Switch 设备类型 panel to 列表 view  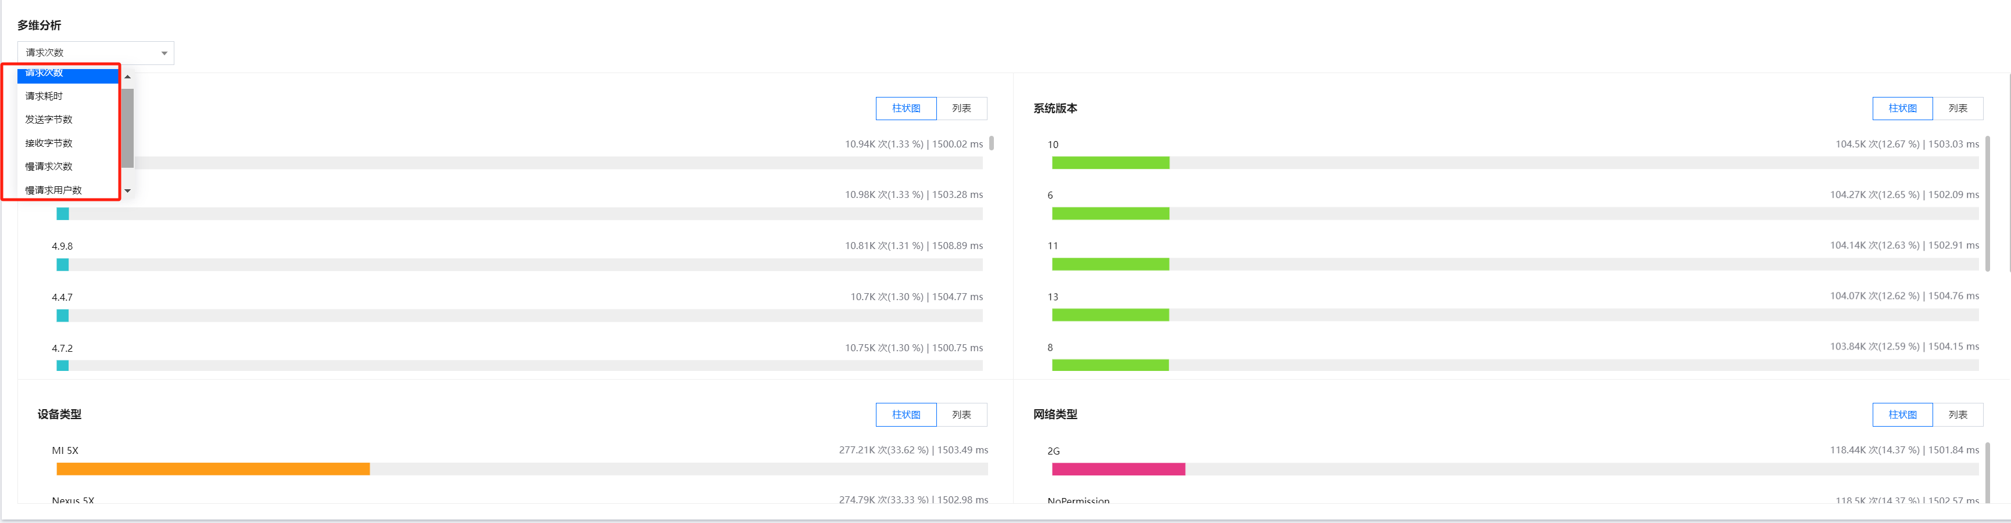(x=961, y=416)
